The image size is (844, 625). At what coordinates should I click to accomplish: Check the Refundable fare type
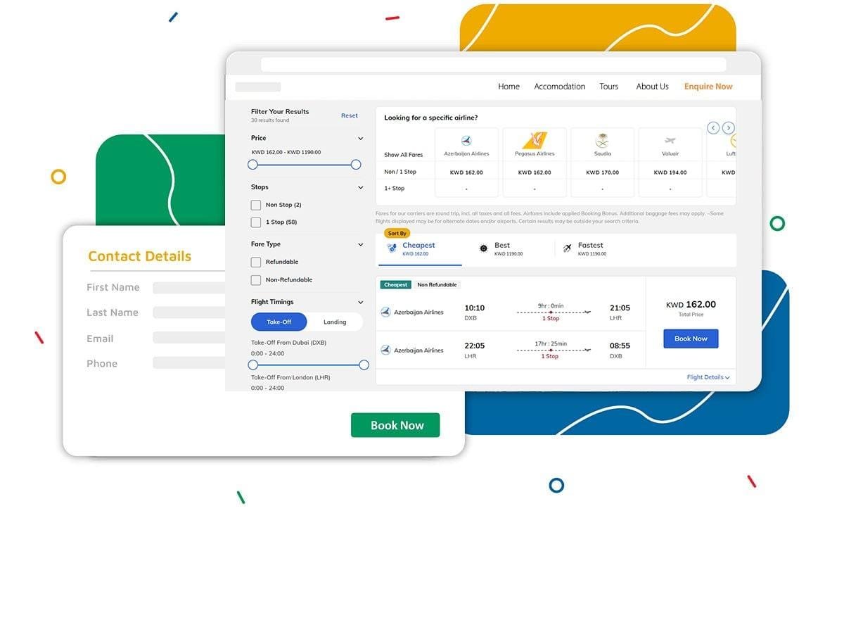pyautogui.click(x=256, y=262)
